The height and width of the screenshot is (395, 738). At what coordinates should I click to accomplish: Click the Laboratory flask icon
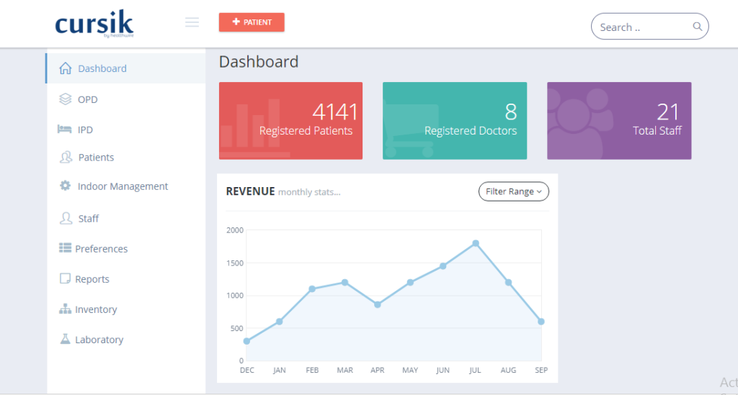[x=65, y=339]
